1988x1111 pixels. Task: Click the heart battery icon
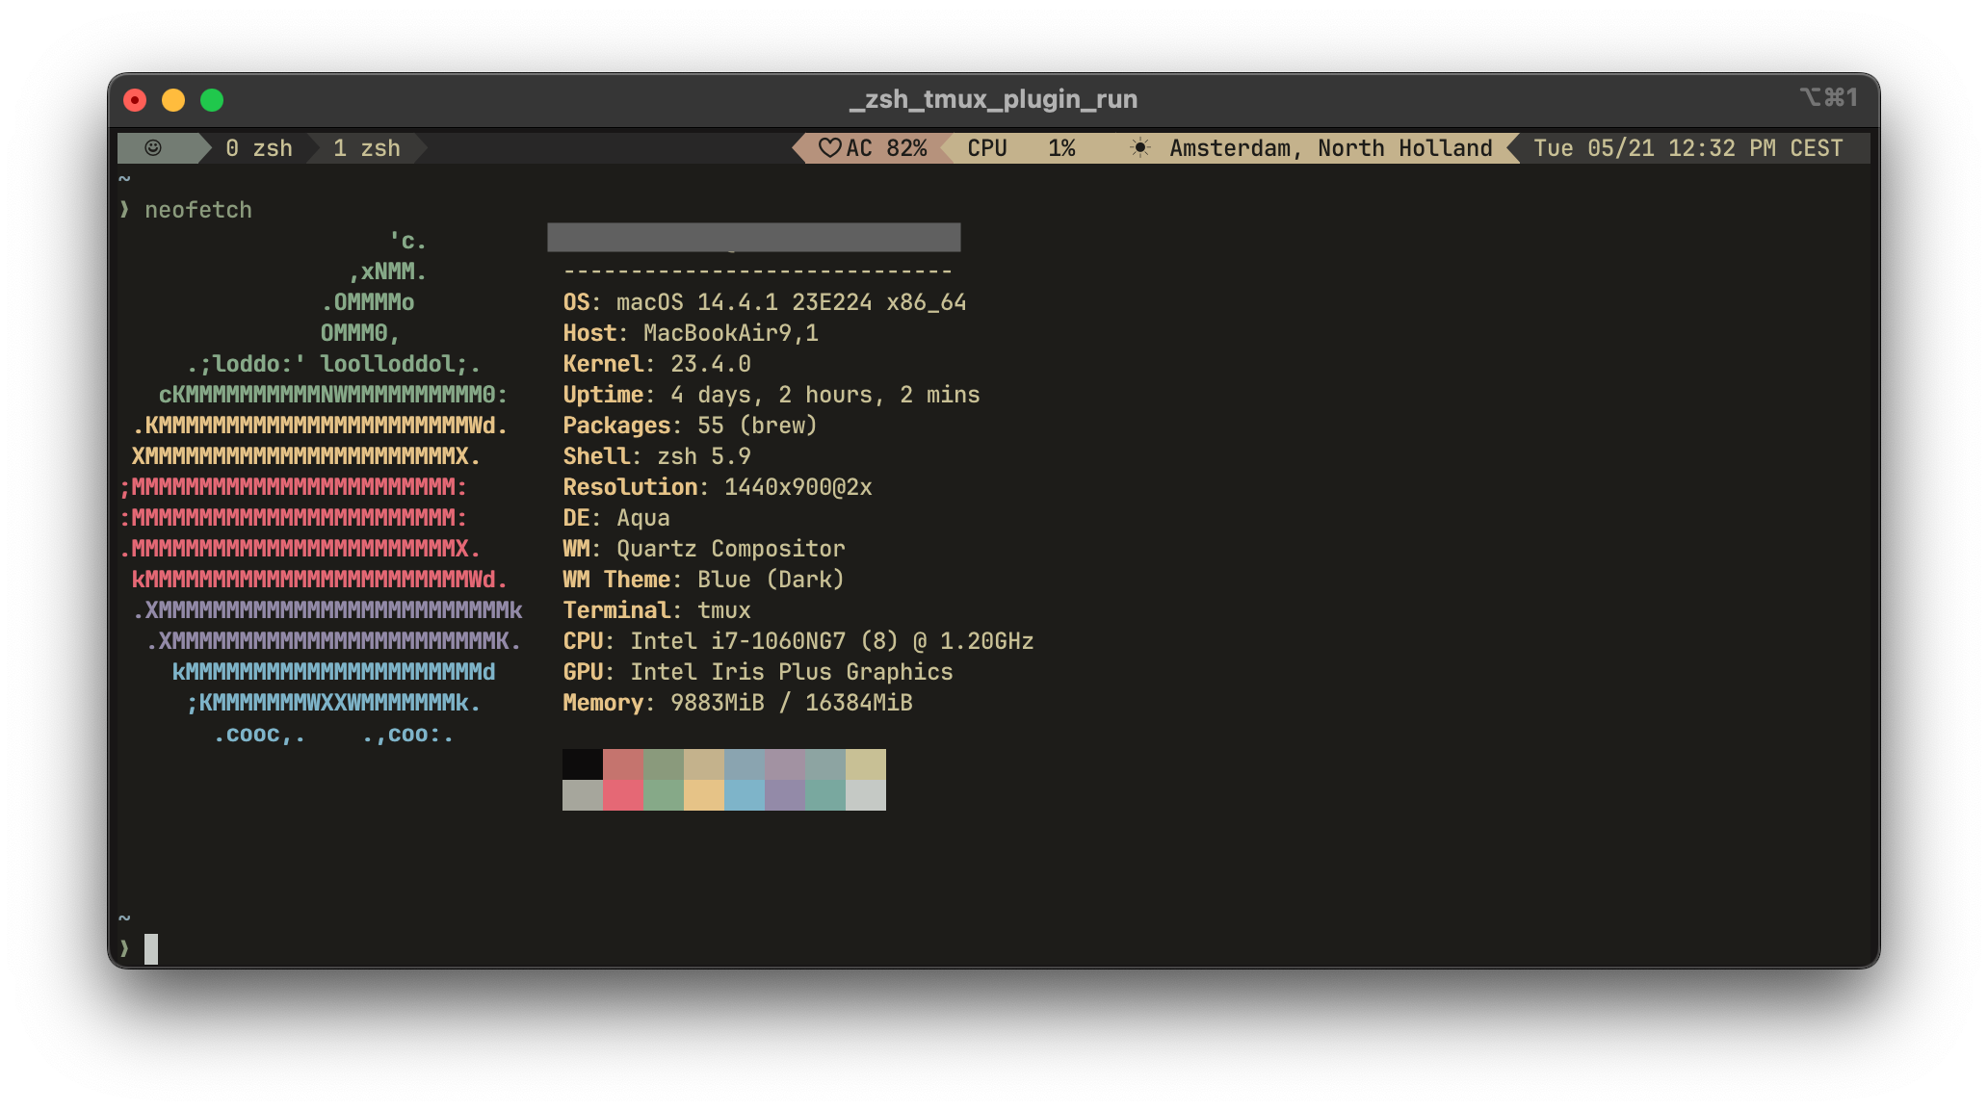point(829,148)
